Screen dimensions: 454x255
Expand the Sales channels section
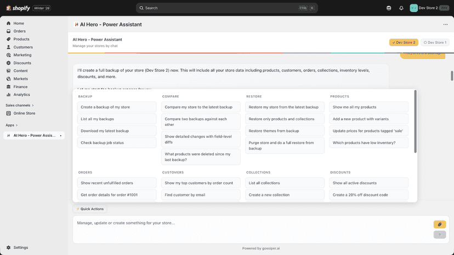click(20, 105)
